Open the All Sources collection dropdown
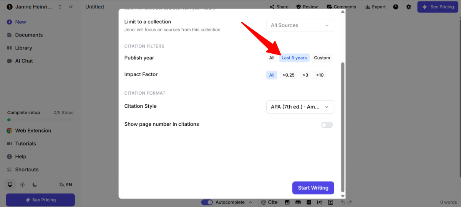Image resolution: width=461 pixels, height=207 pixels. [300, 25]
